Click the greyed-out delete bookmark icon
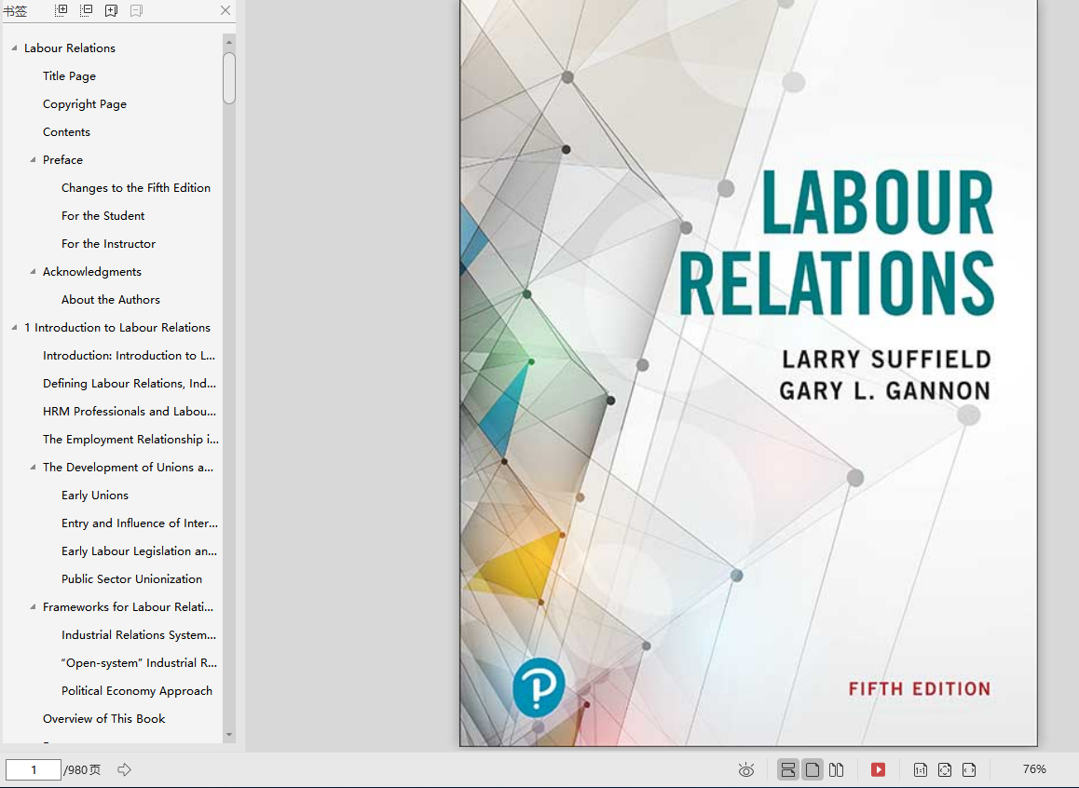Screen dimensions: 1079x788 tap(136, 10)
